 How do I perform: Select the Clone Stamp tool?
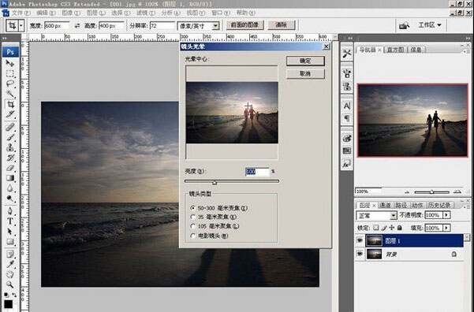pyautogui.click(x=10, y=147)
